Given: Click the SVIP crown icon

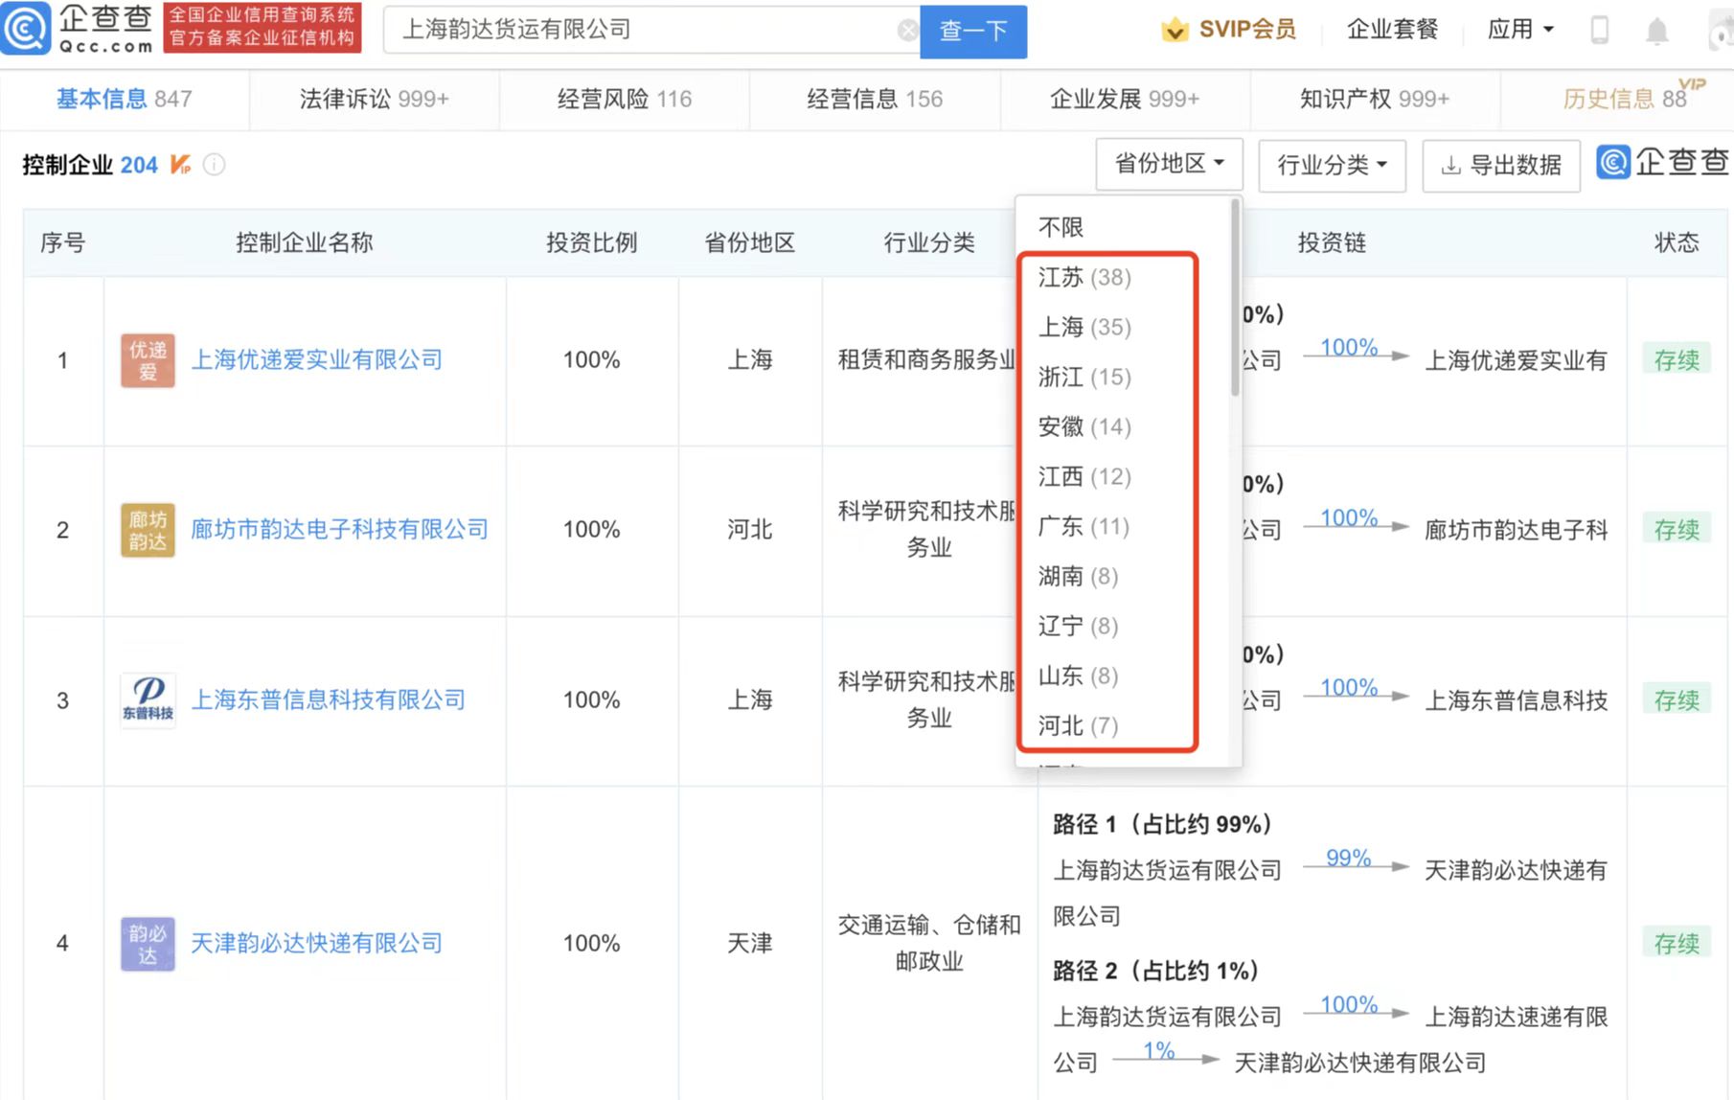Looking at the screenshot, I should tap(1175, 30).
